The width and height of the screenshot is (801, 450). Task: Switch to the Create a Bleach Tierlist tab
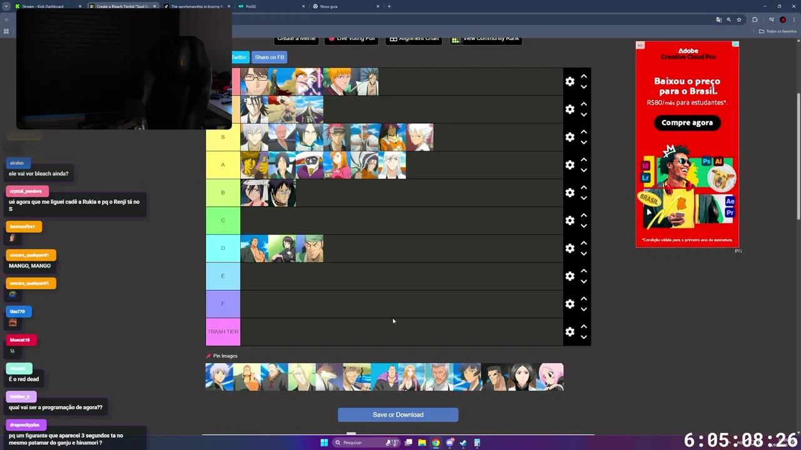click(x=122, y=6)
